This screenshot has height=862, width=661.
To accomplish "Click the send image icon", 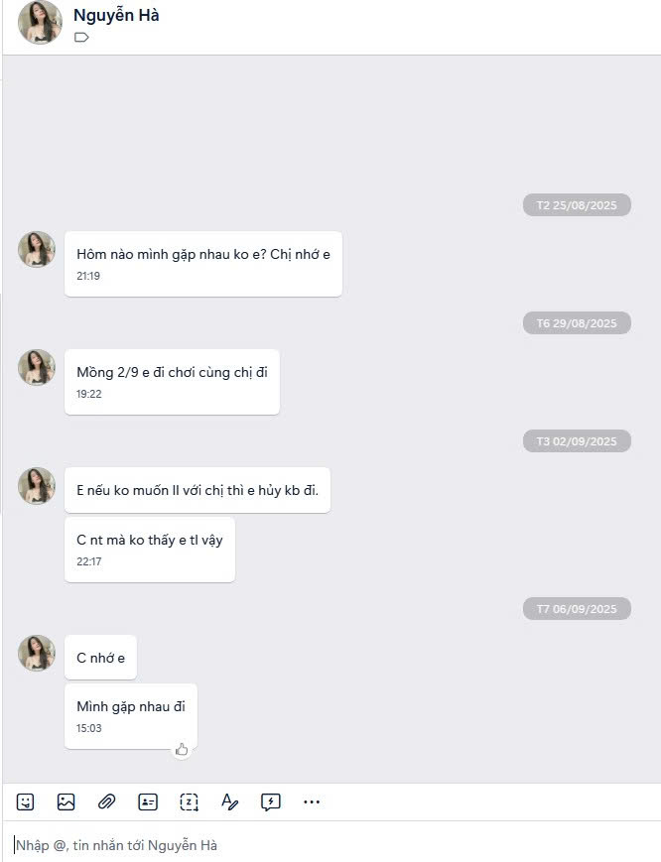I will click(x=66, y=801).
